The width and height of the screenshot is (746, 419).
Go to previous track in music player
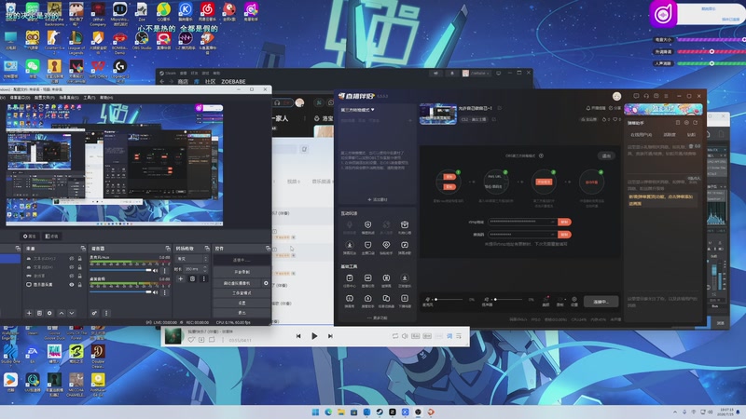tap(298, 336)
